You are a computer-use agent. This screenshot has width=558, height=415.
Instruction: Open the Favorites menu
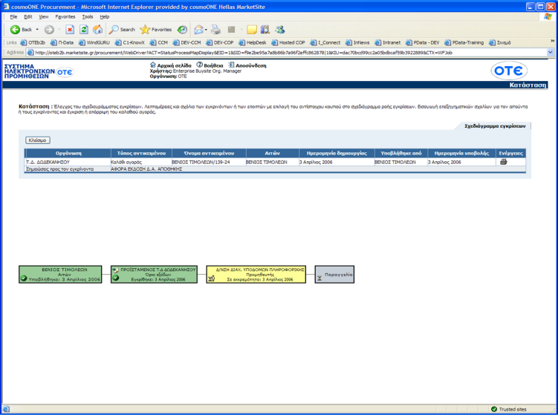65,17
